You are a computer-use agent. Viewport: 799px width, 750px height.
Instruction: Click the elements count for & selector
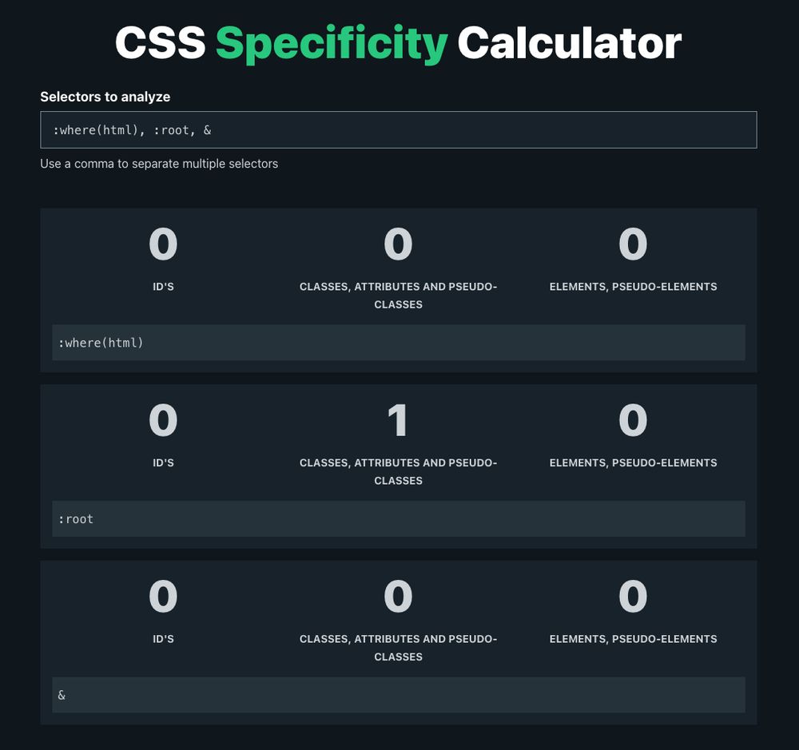click(633, 597)
